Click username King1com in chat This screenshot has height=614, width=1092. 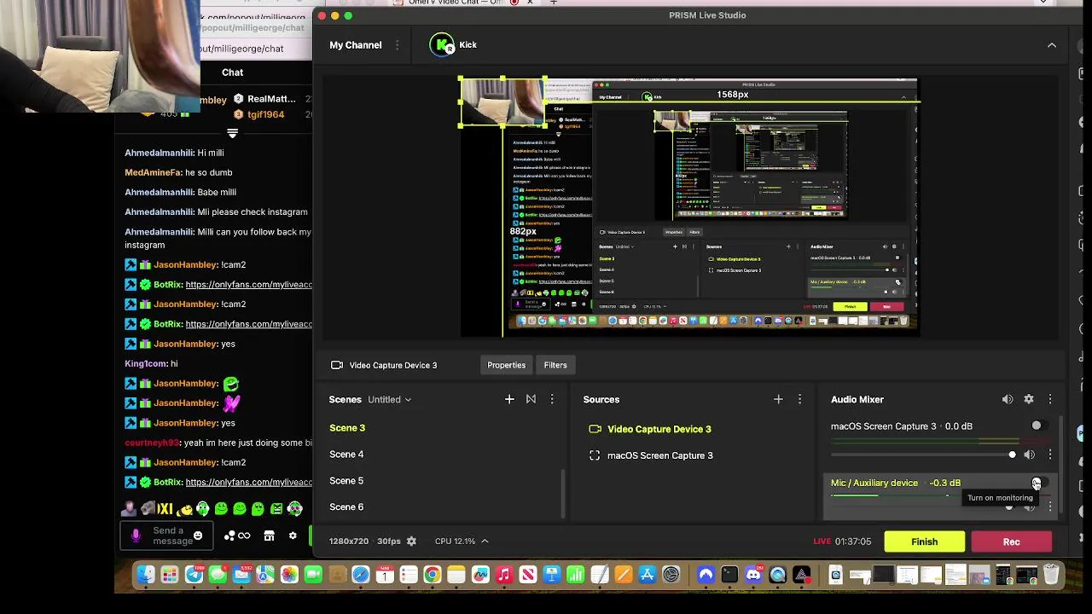click(x=145, y=363)
